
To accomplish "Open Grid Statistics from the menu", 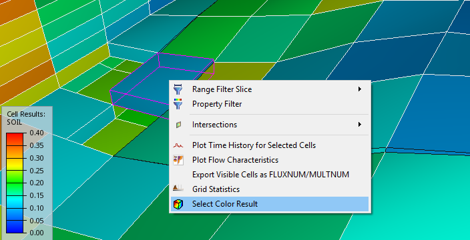I will tap(270, 189).
